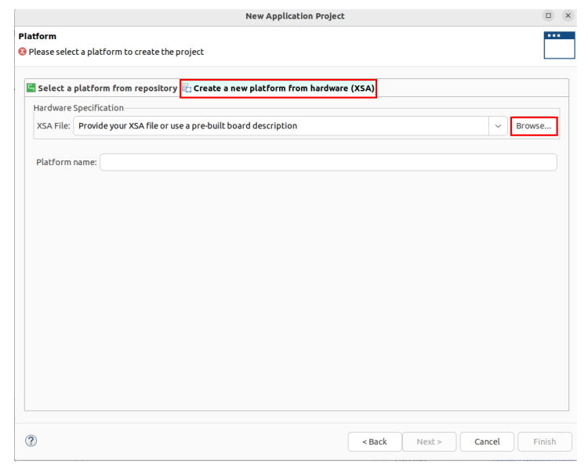
Task: Click the wizard window banner icon
Action: click(x=559, y=45)
